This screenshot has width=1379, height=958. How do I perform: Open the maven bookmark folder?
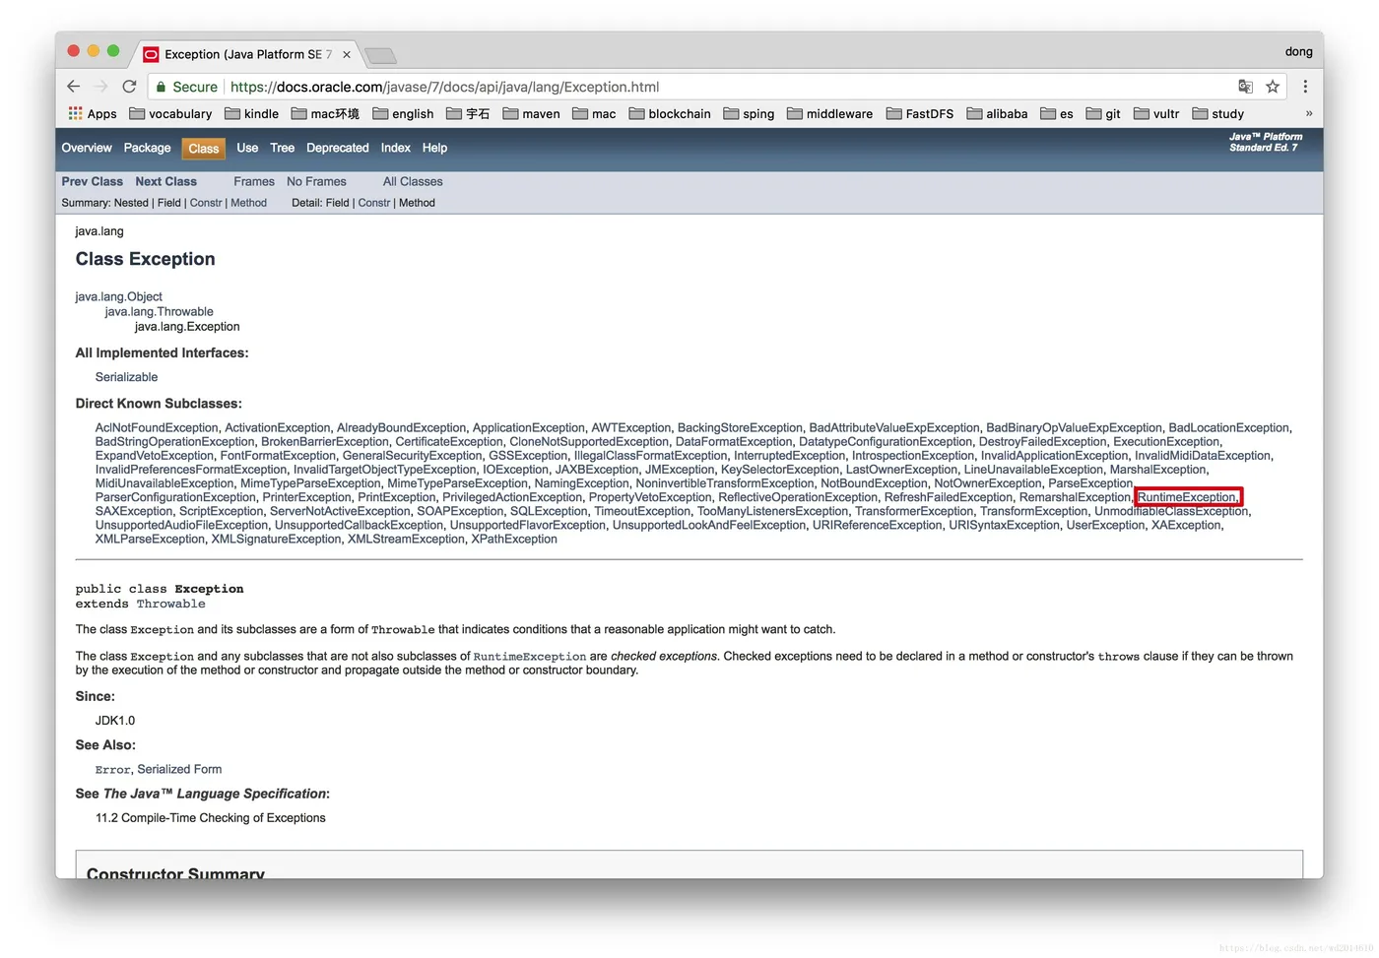531,114
